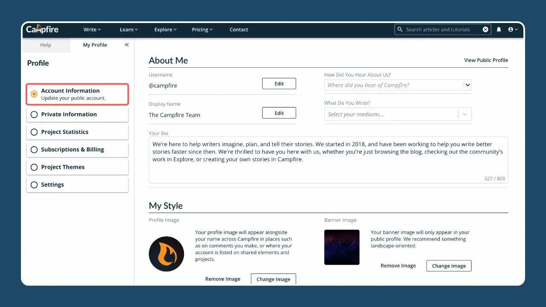Open View Public Profile
Image resolution: width=546 pixels, height=307 pixels.
[x=486, y=60]
